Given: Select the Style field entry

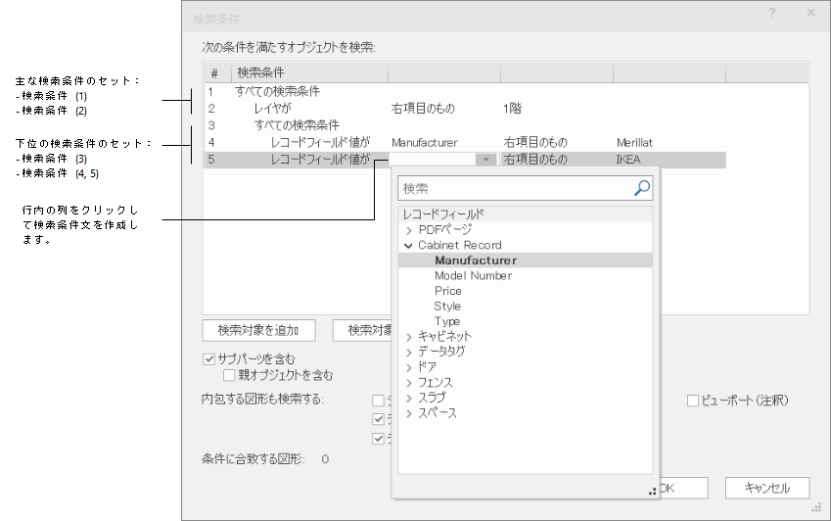Looking at the screenshot, I should pos(447,306).
